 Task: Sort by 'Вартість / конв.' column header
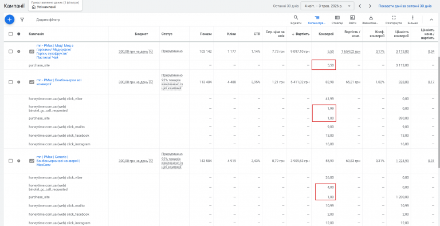352,34
